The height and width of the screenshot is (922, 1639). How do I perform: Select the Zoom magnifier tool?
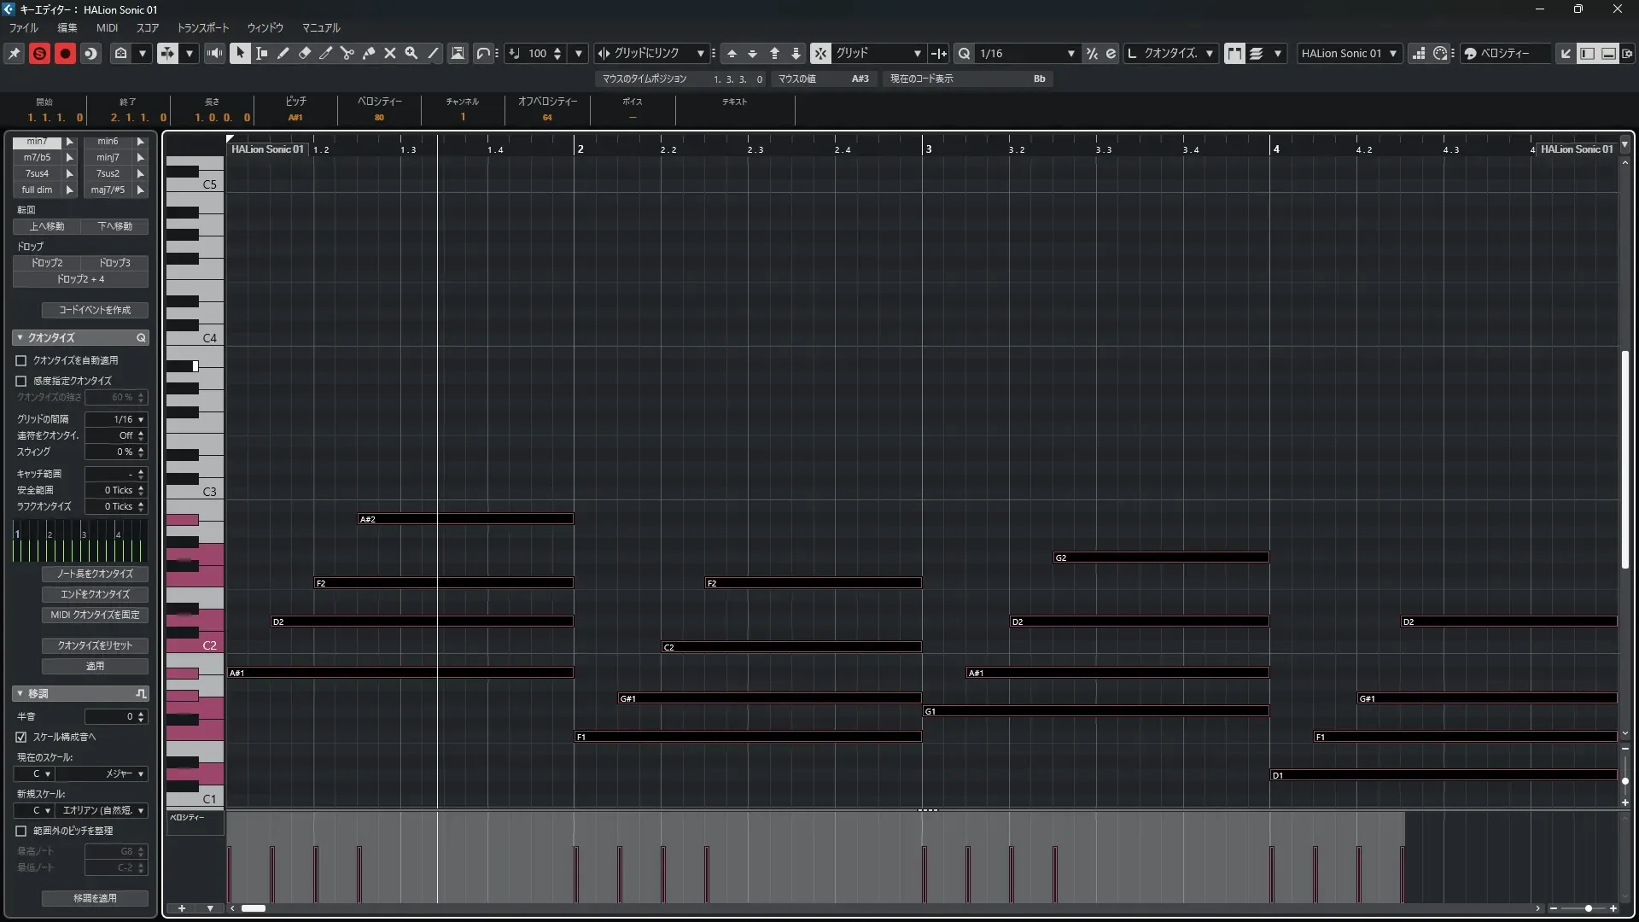411,53
